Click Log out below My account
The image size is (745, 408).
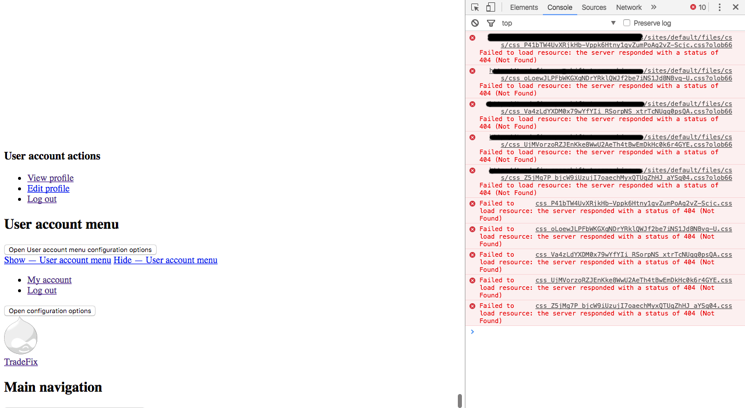pos(42,290)
